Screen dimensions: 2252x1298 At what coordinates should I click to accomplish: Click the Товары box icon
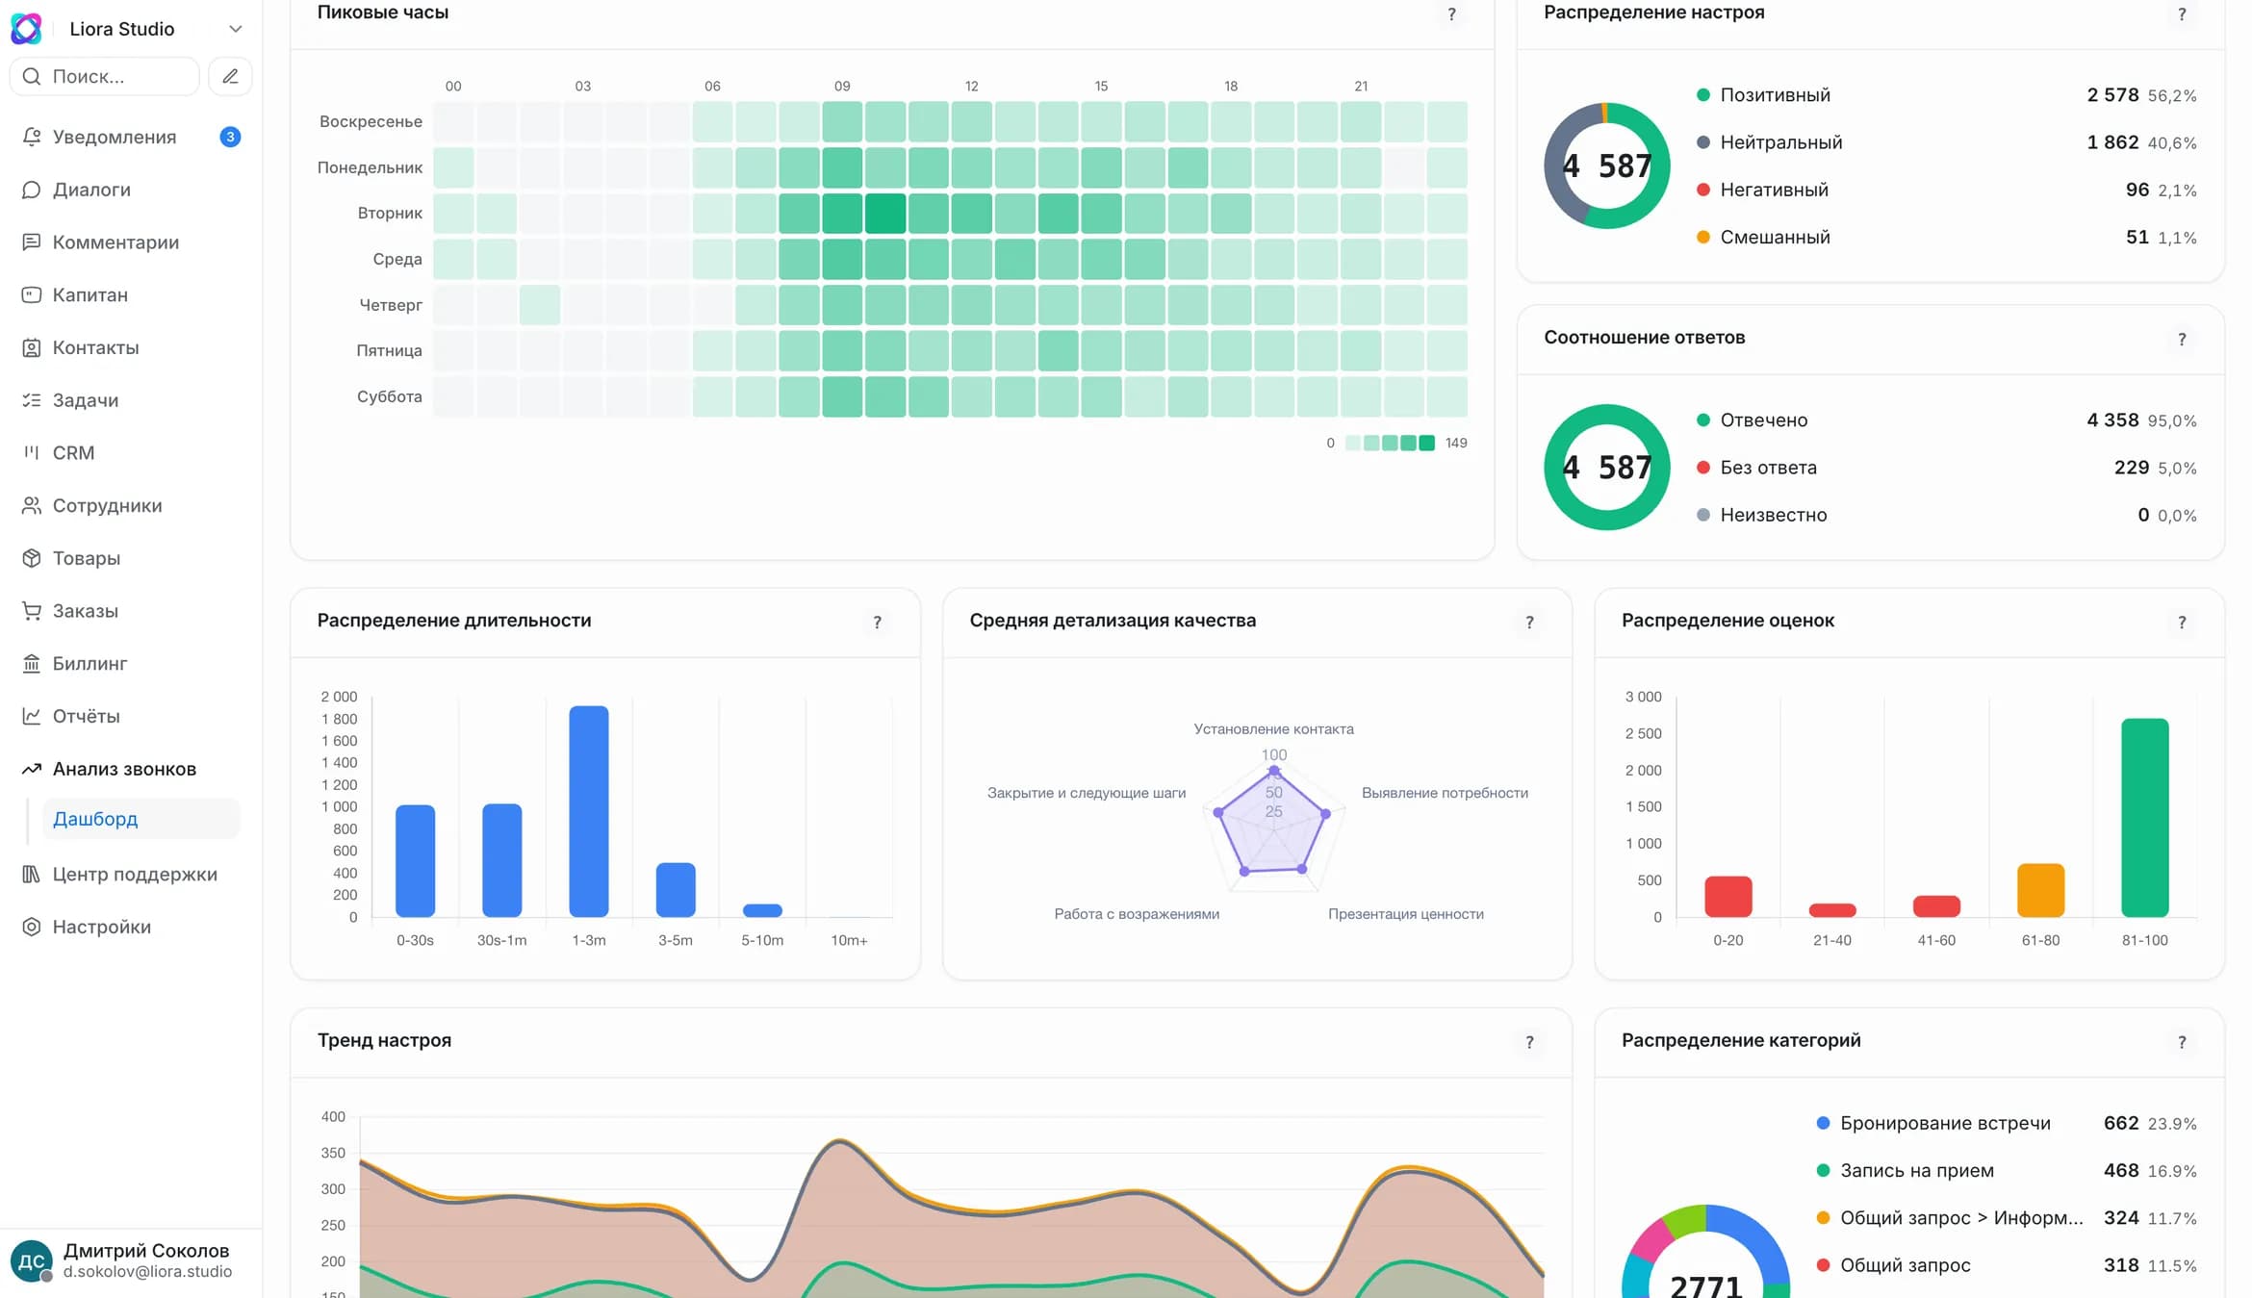point(32,558)
